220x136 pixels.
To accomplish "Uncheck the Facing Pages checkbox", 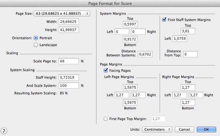I will (106, 71).
